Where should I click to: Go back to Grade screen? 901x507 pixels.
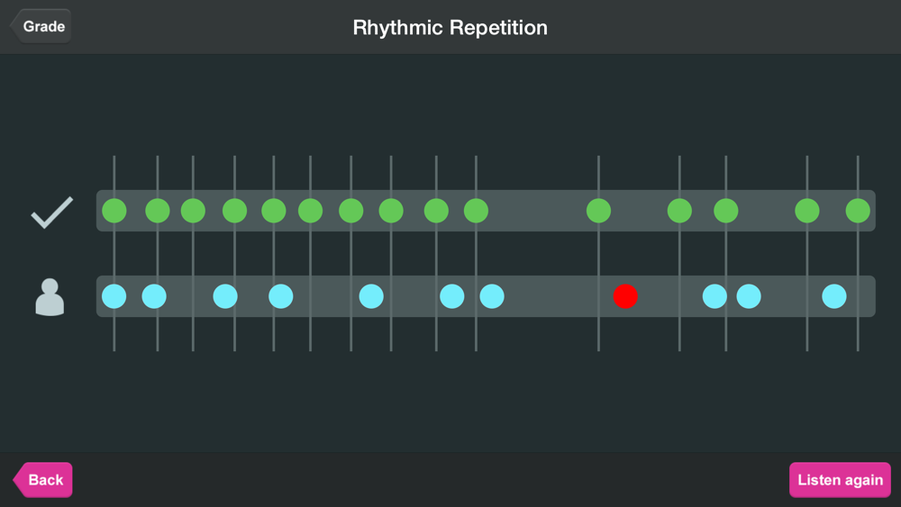[41, 26]
